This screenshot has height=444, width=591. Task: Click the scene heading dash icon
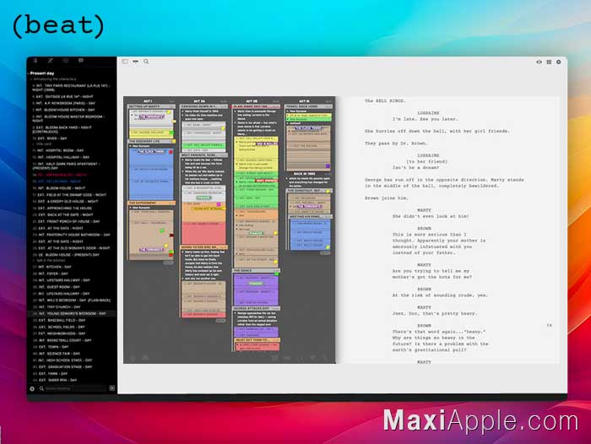135,62
